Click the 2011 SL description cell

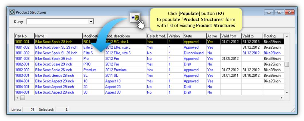pos(125,76)
